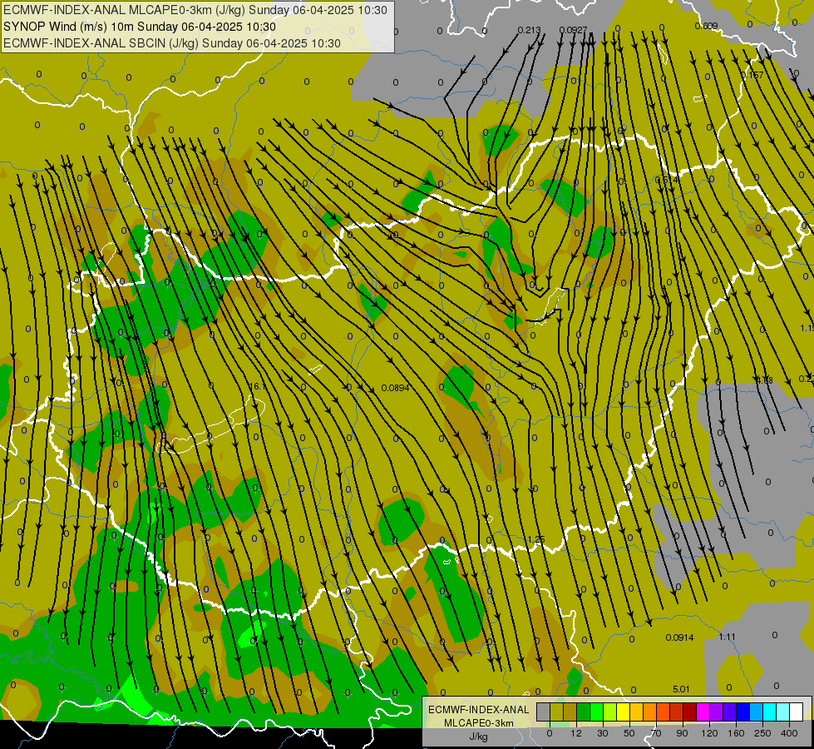The image size is (814, 749).
Task: Click the map value 0.157
Action: click(x=752, y=75)
